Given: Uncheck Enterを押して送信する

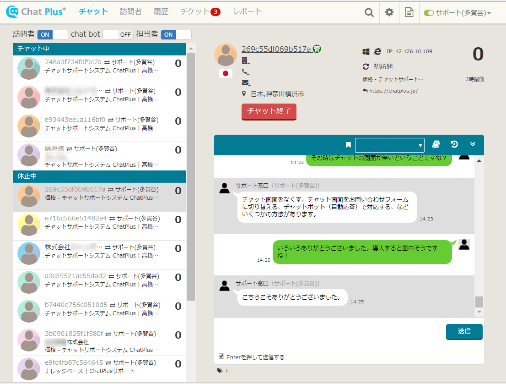Looking at the screenshot, I should tap(221, 356).
